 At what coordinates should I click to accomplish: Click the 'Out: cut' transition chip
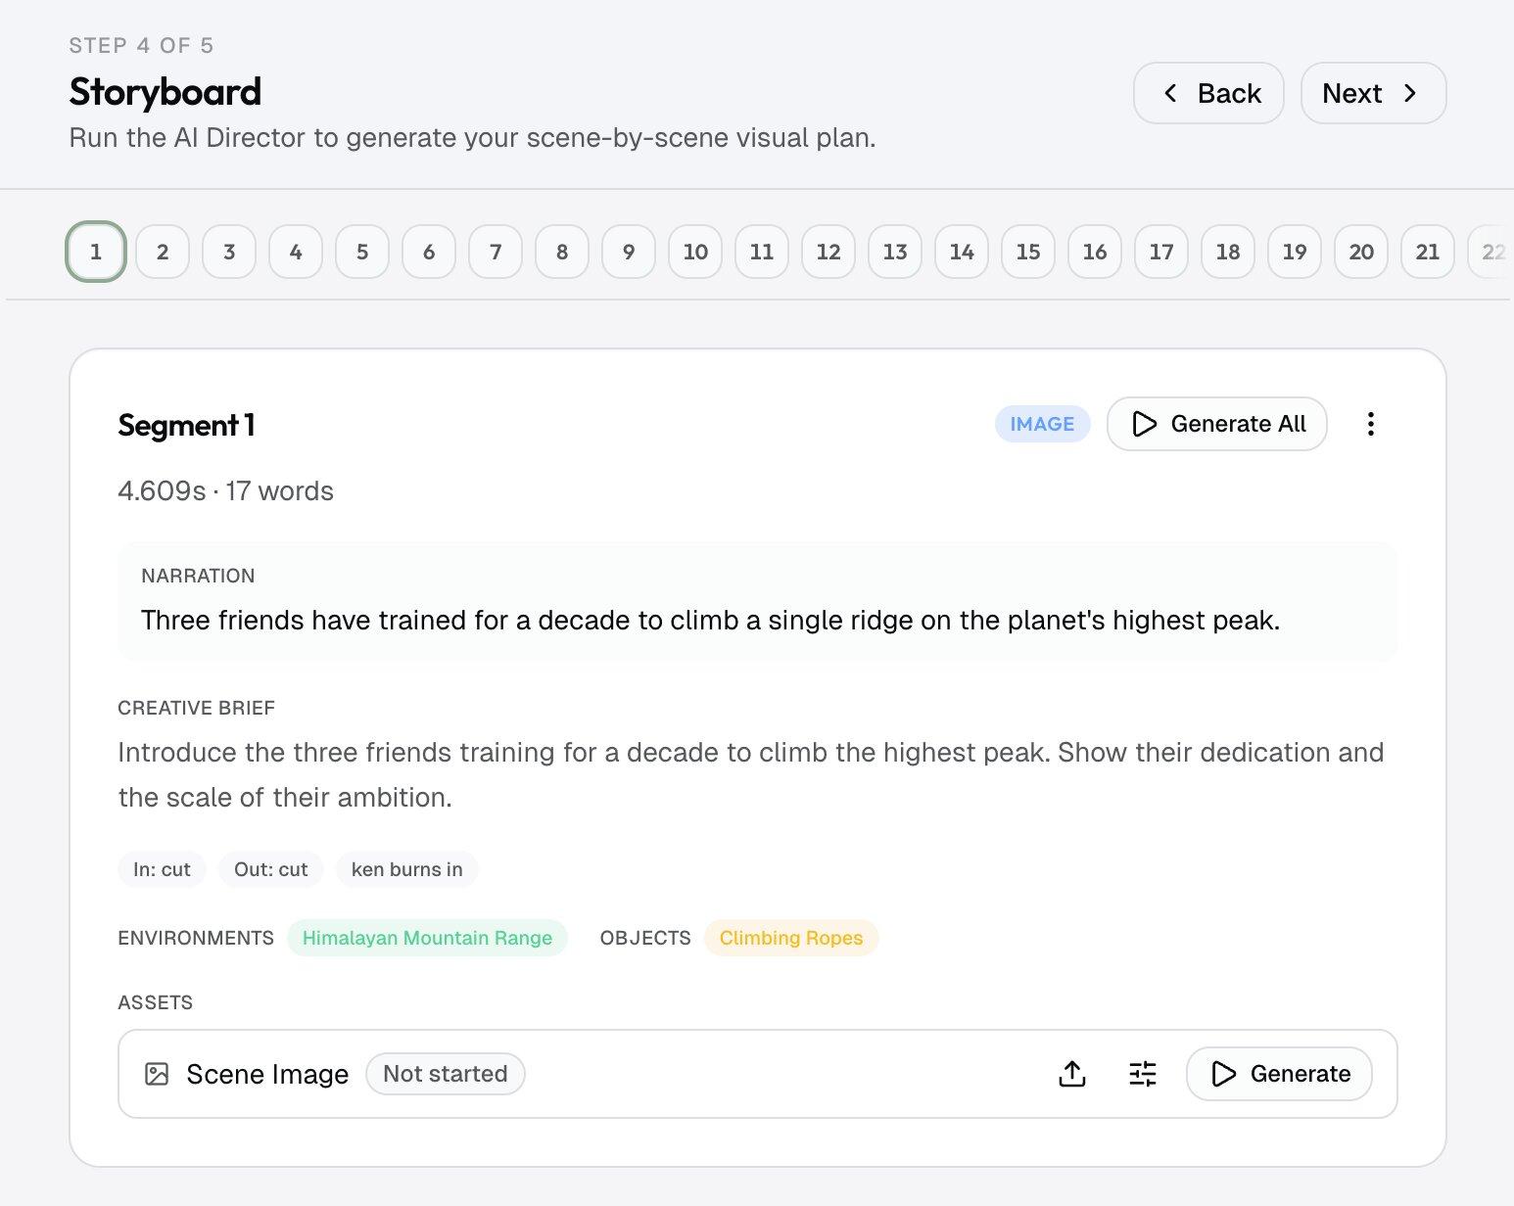click(271, 869)
